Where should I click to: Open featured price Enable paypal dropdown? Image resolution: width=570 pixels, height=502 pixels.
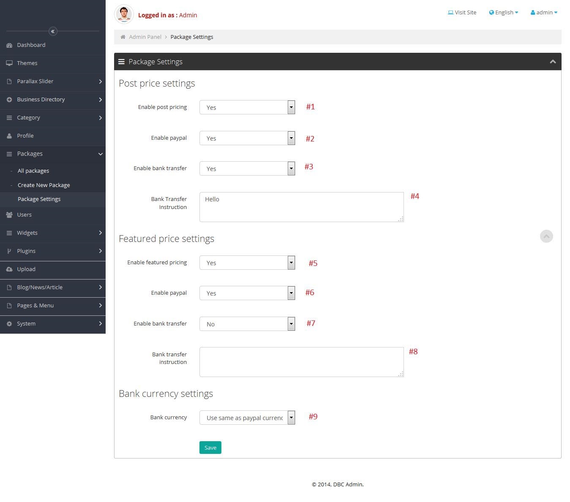click(247, 293)
